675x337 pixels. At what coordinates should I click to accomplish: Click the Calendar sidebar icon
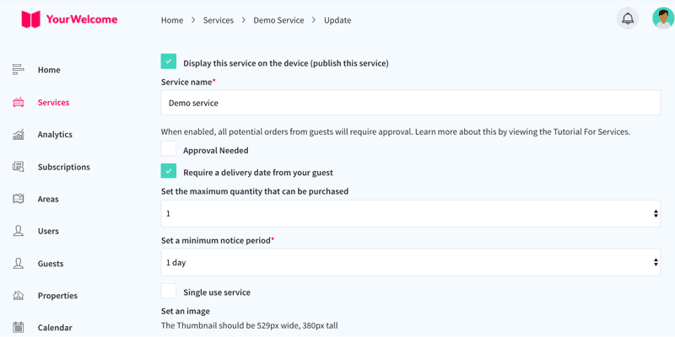tap(18, 328)
